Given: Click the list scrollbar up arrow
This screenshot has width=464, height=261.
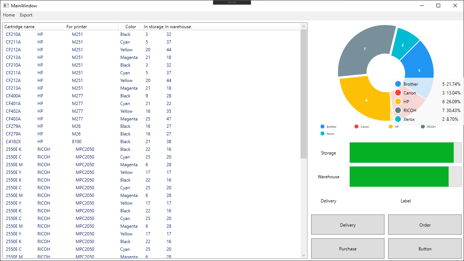Looking at the screenshot, I should (x=303, y=26).
